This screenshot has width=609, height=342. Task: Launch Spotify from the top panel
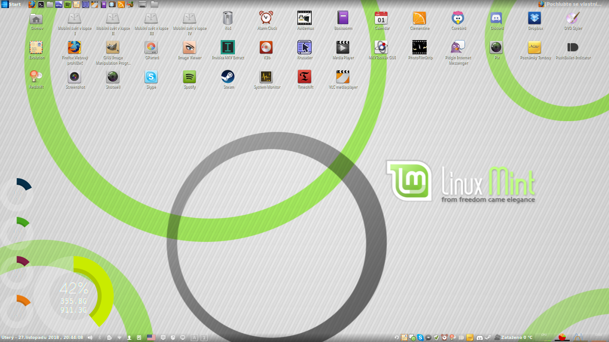point(68,4)
